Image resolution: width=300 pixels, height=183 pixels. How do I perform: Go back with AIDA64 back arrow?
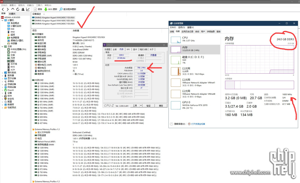(3, 9)
